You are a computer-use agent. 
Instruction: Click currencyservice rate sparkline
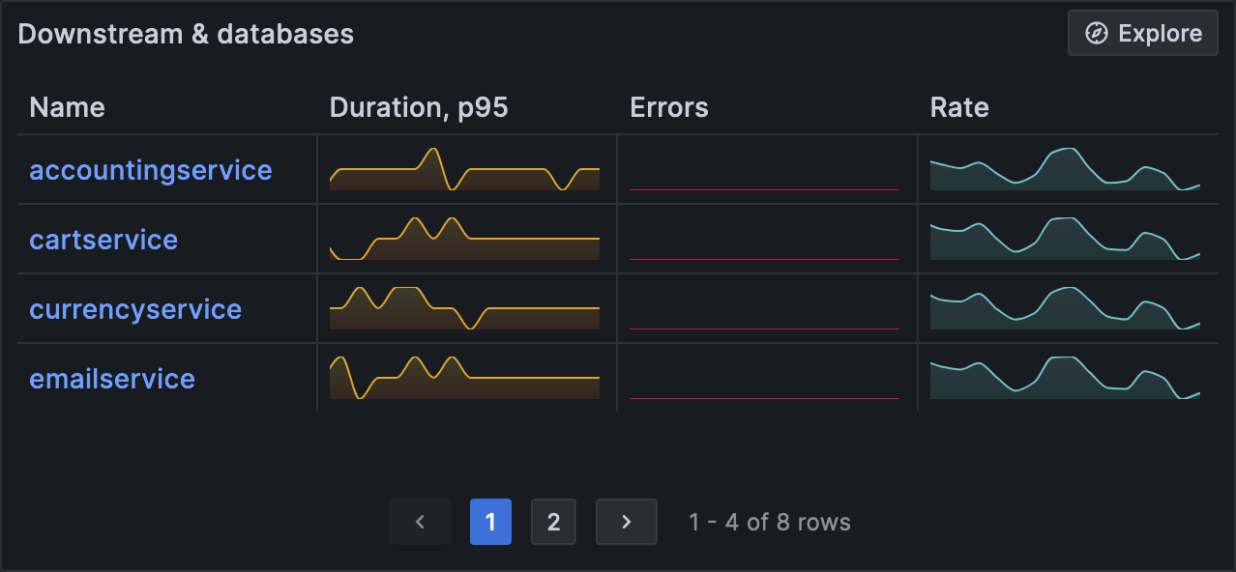[1065, 309]
